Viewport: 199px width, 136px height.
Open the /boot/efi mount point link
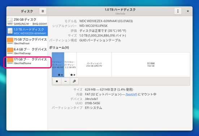pyautogui.click(x=131, y=94)
